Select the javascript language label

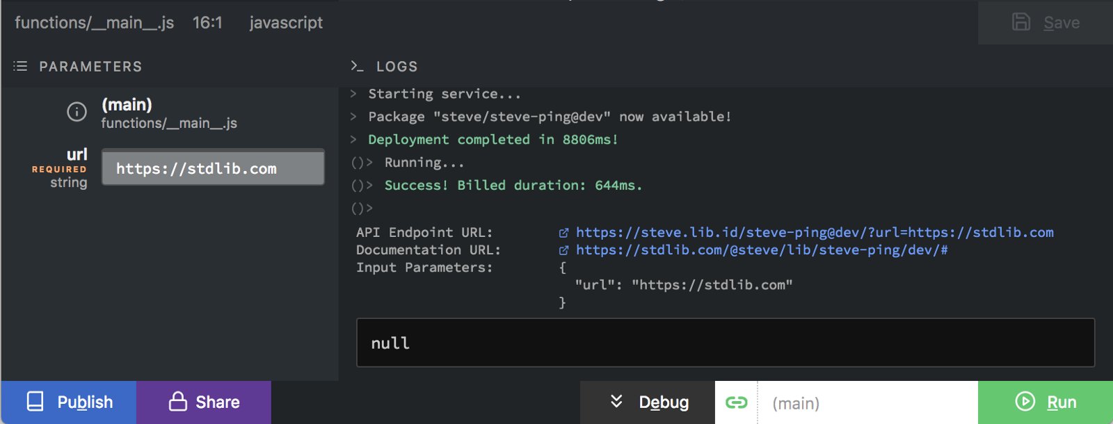(x=286, y=22)
